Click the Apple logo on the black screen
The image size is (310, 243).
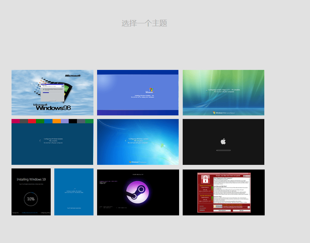pos(223,141)
